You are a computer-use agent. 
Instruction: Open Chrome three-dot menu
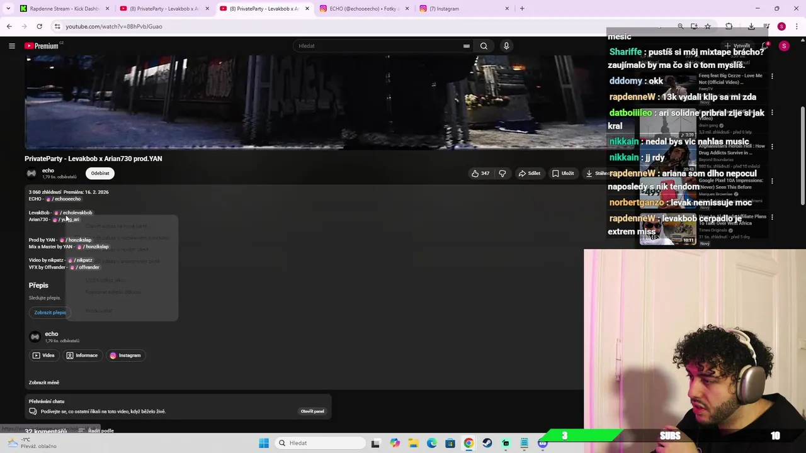coord(797,26)
